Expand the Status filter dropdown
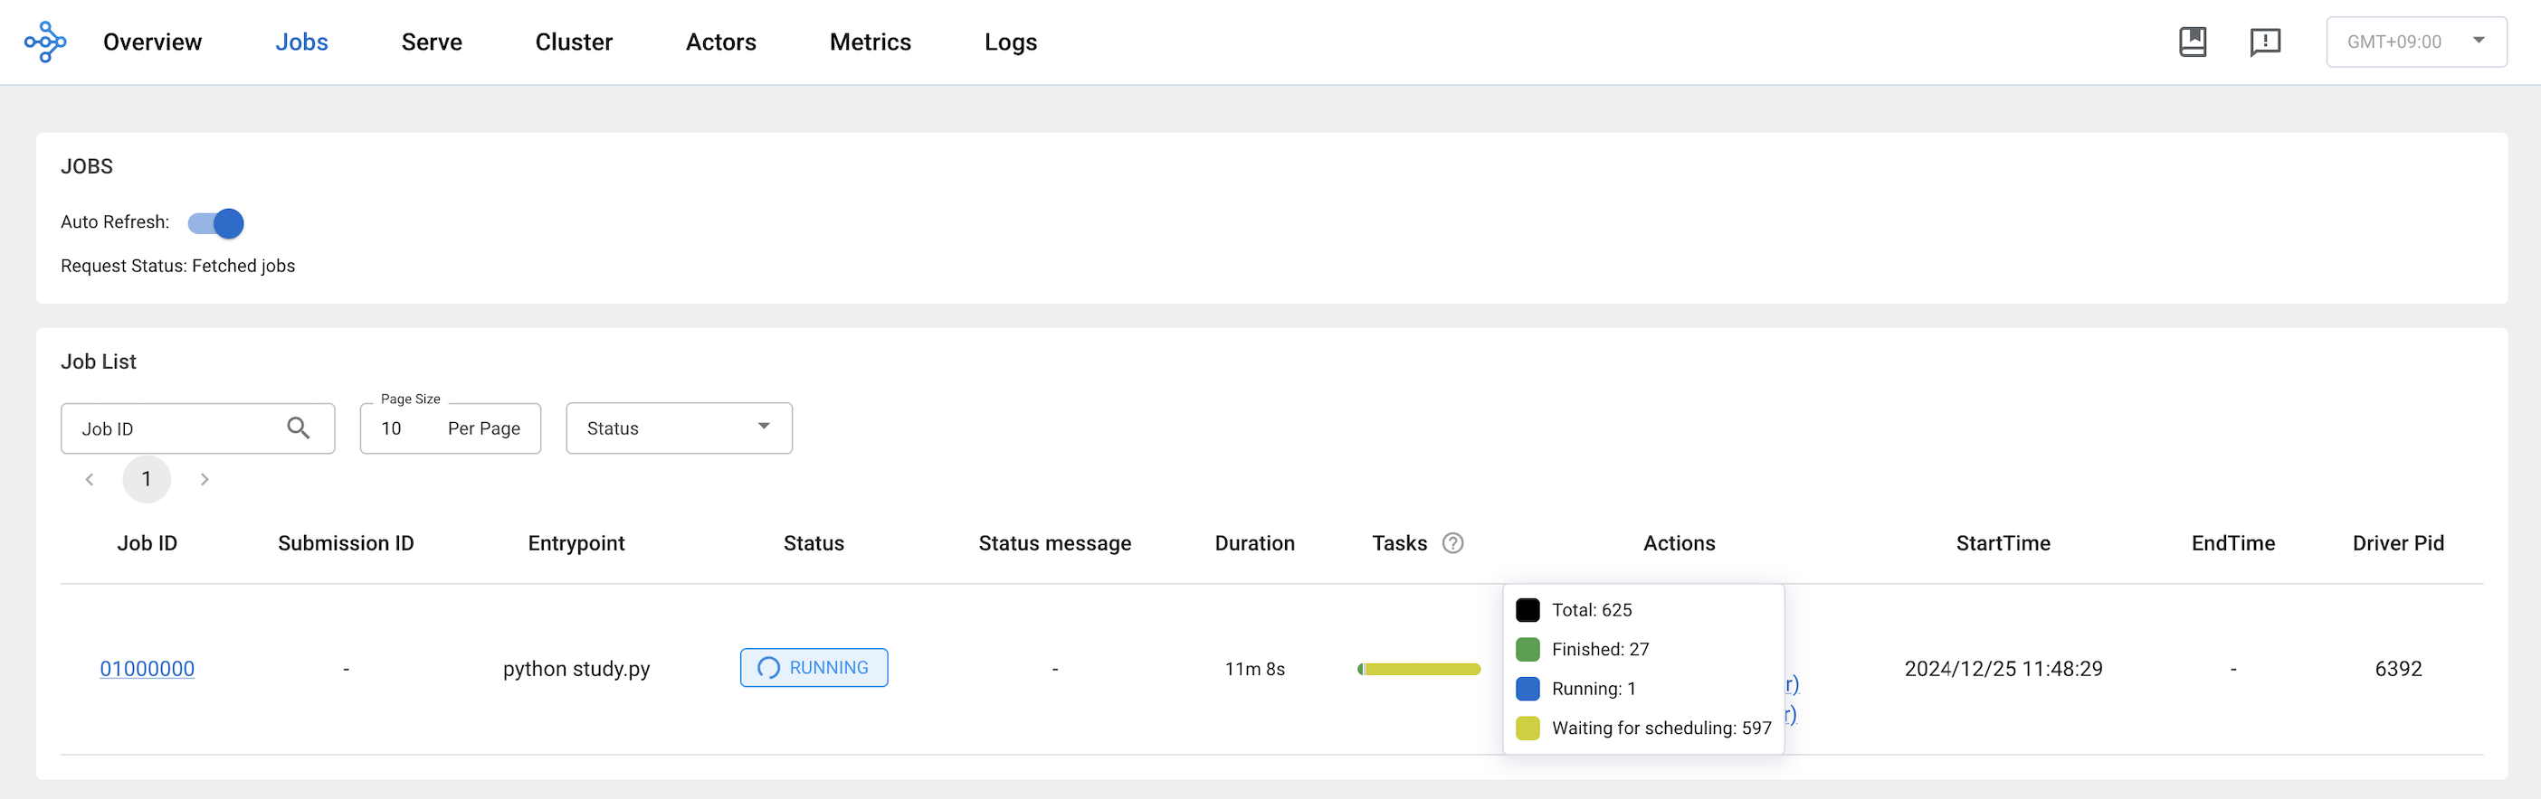The image size is (2541, 799). coord(679,428)
